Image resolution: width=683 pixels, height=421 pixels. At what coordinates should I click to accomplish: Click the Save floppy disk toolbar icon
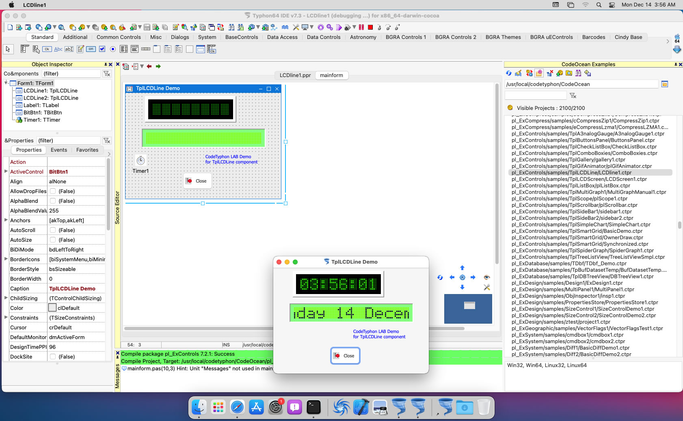(x=147, y=27)
